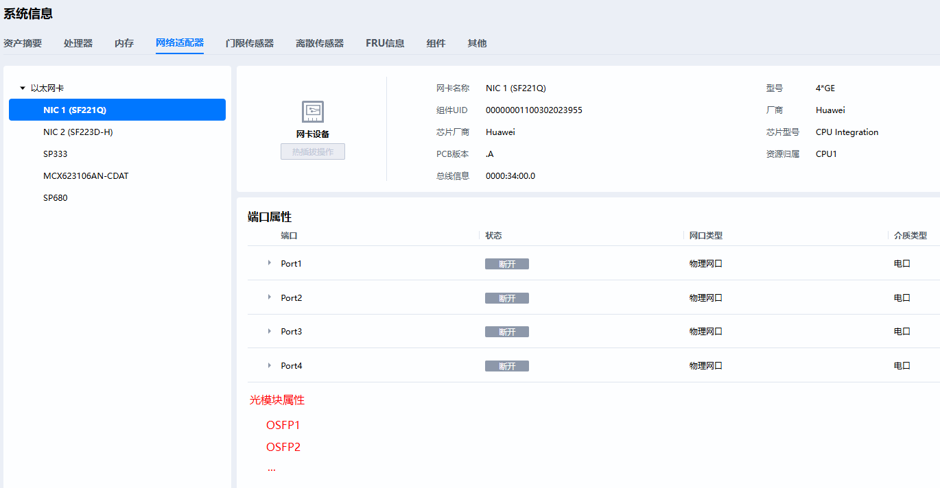Collapse the 以太网卡 tree node
940x488 pixels.
pos(23,88)
